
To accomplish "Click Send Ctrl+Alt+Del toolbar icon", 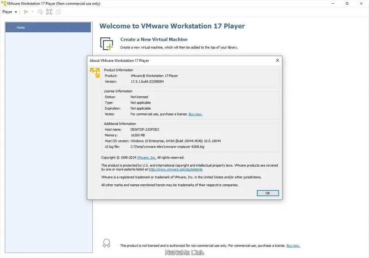I will point(40,12).
